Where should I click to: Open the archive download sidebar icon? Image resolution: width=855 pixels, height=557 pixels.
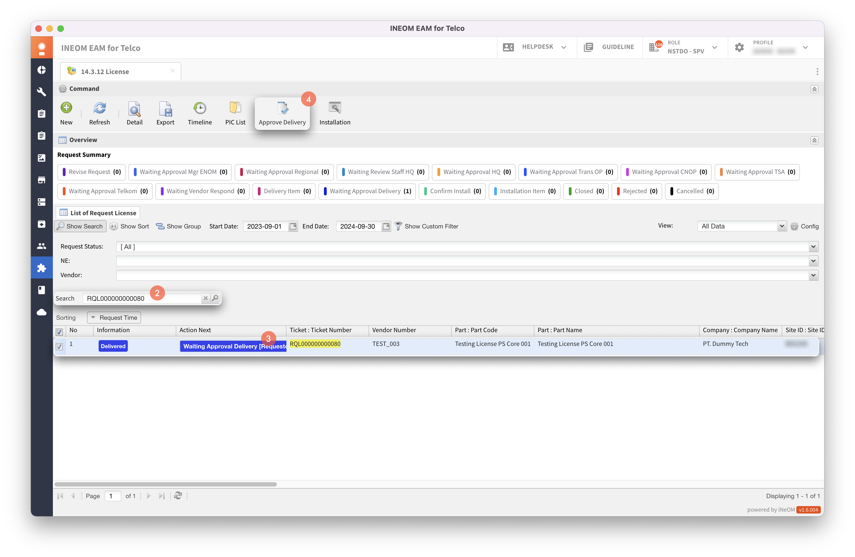[x=42, y=224]
